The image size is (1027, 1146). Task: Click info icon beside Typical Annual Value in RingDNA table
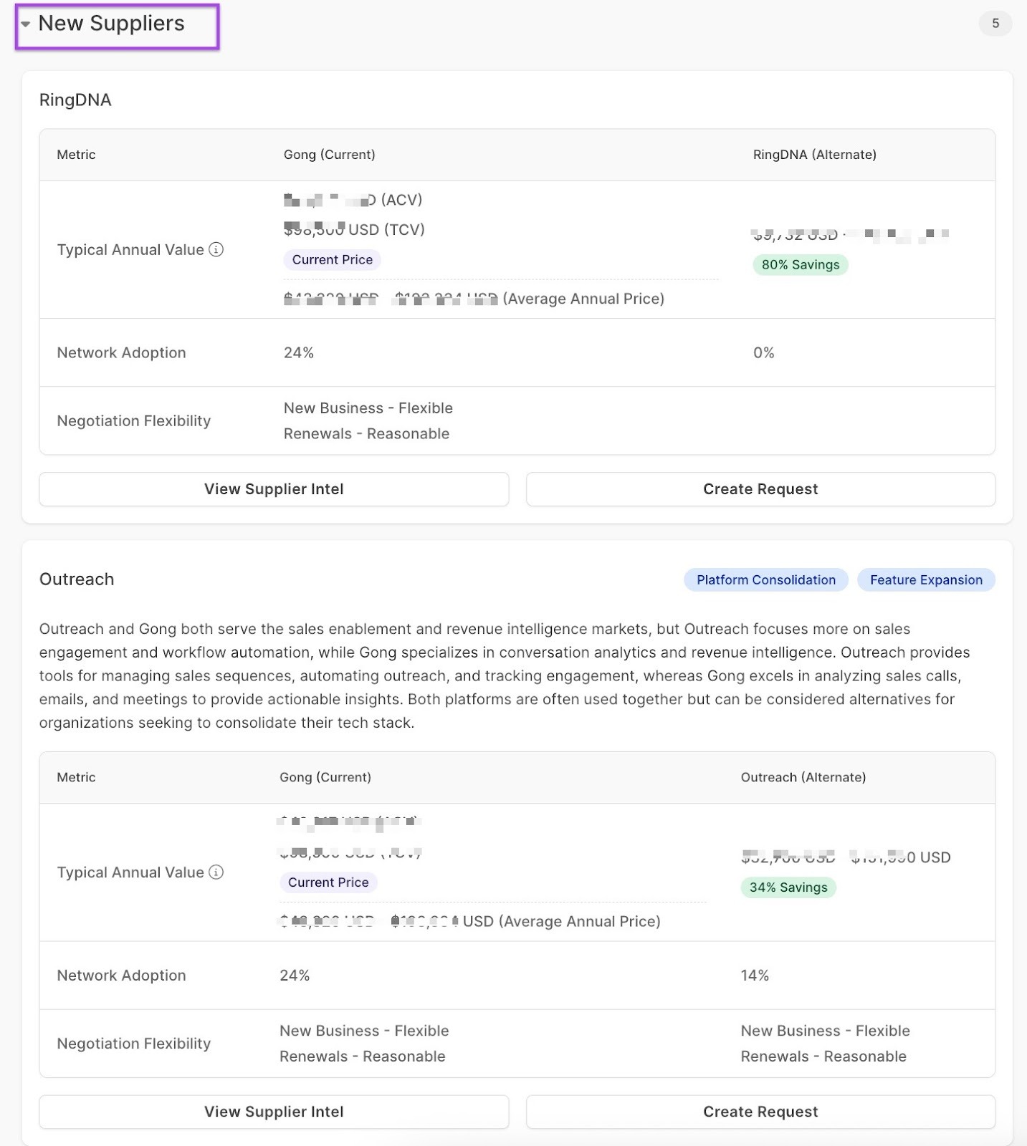[216, 249]
